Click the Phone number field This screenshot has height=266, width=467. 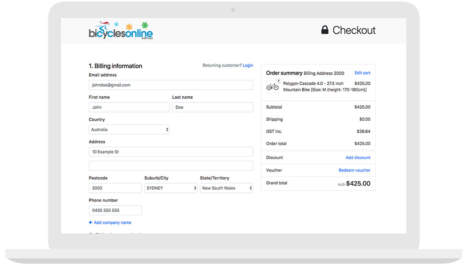pyautogui.click(x=115, y=210)
